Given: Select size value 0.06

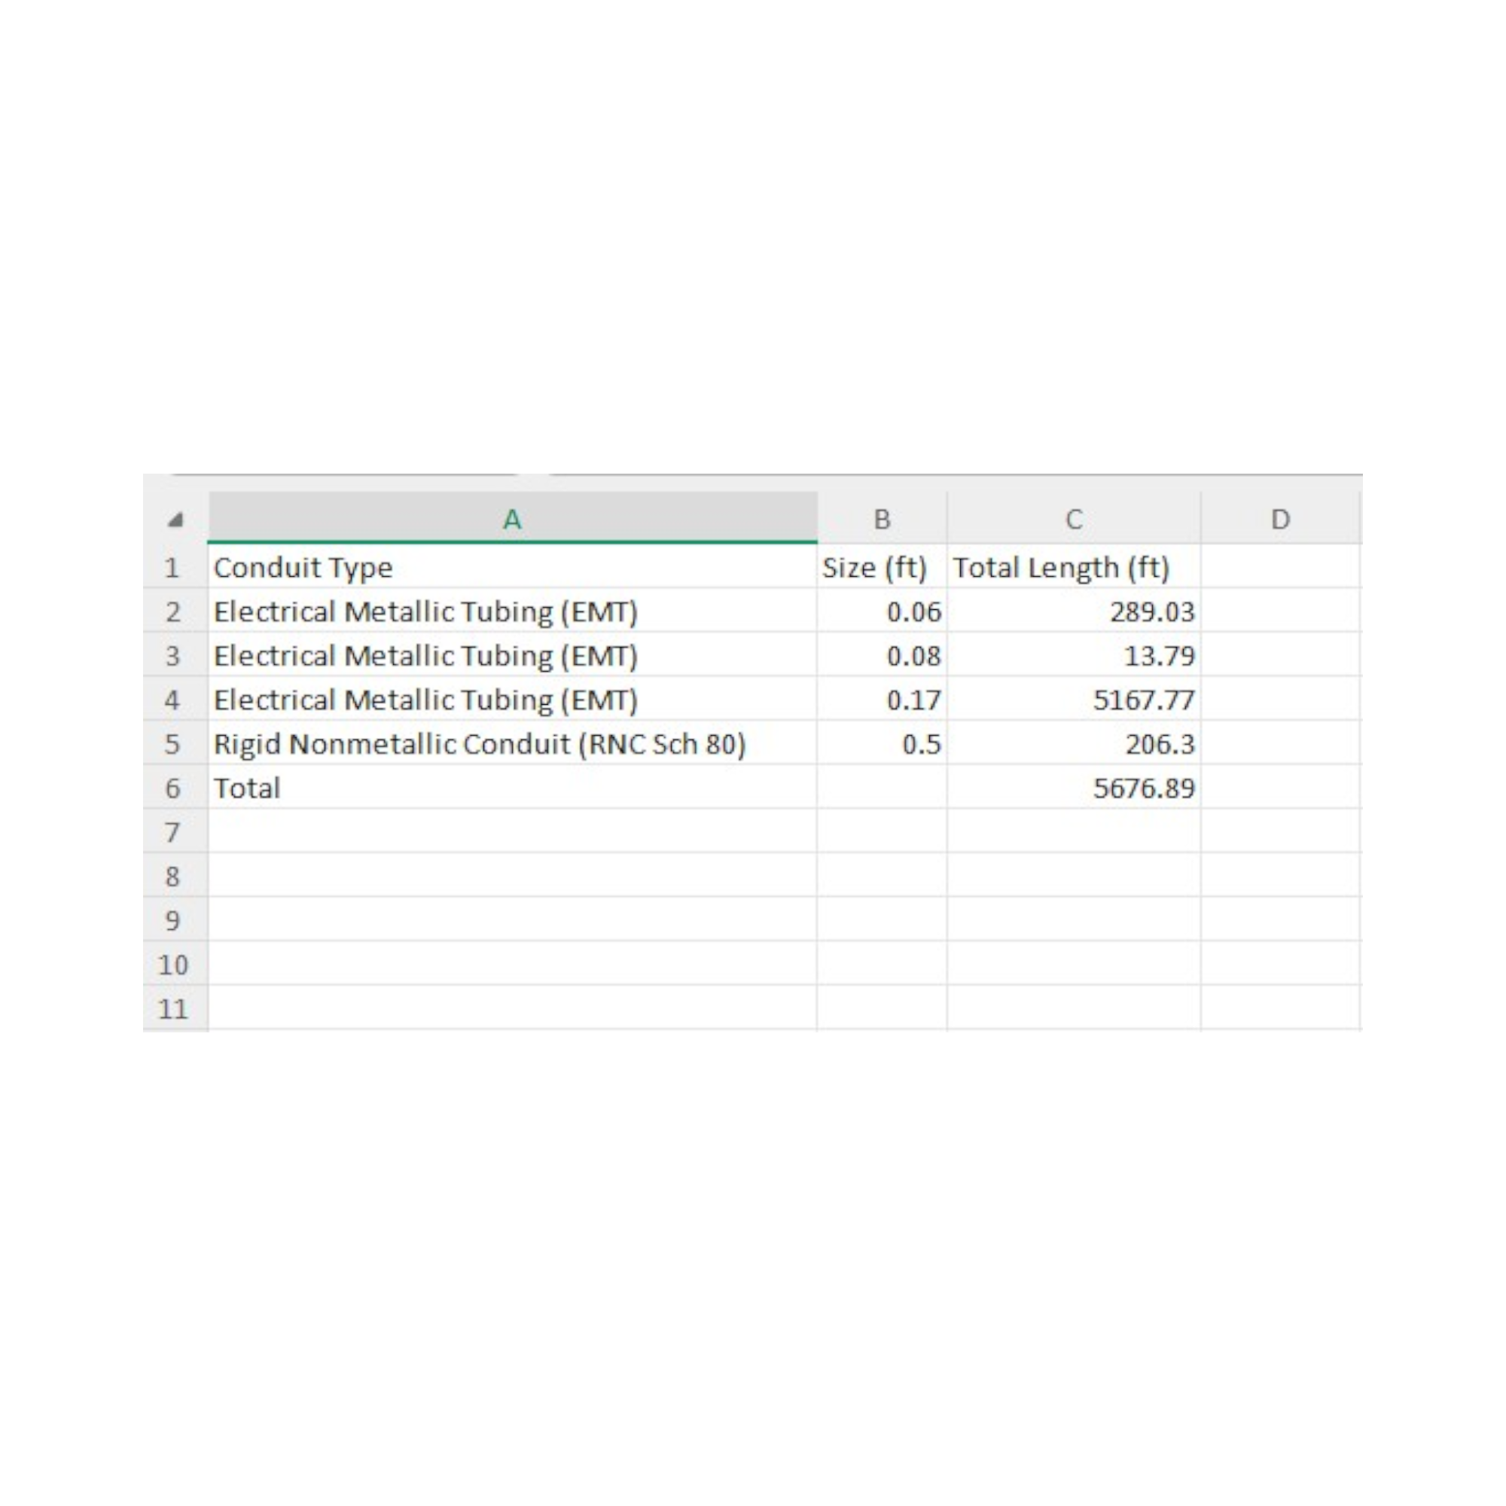Looking at the screenshot, I should 882,611.
